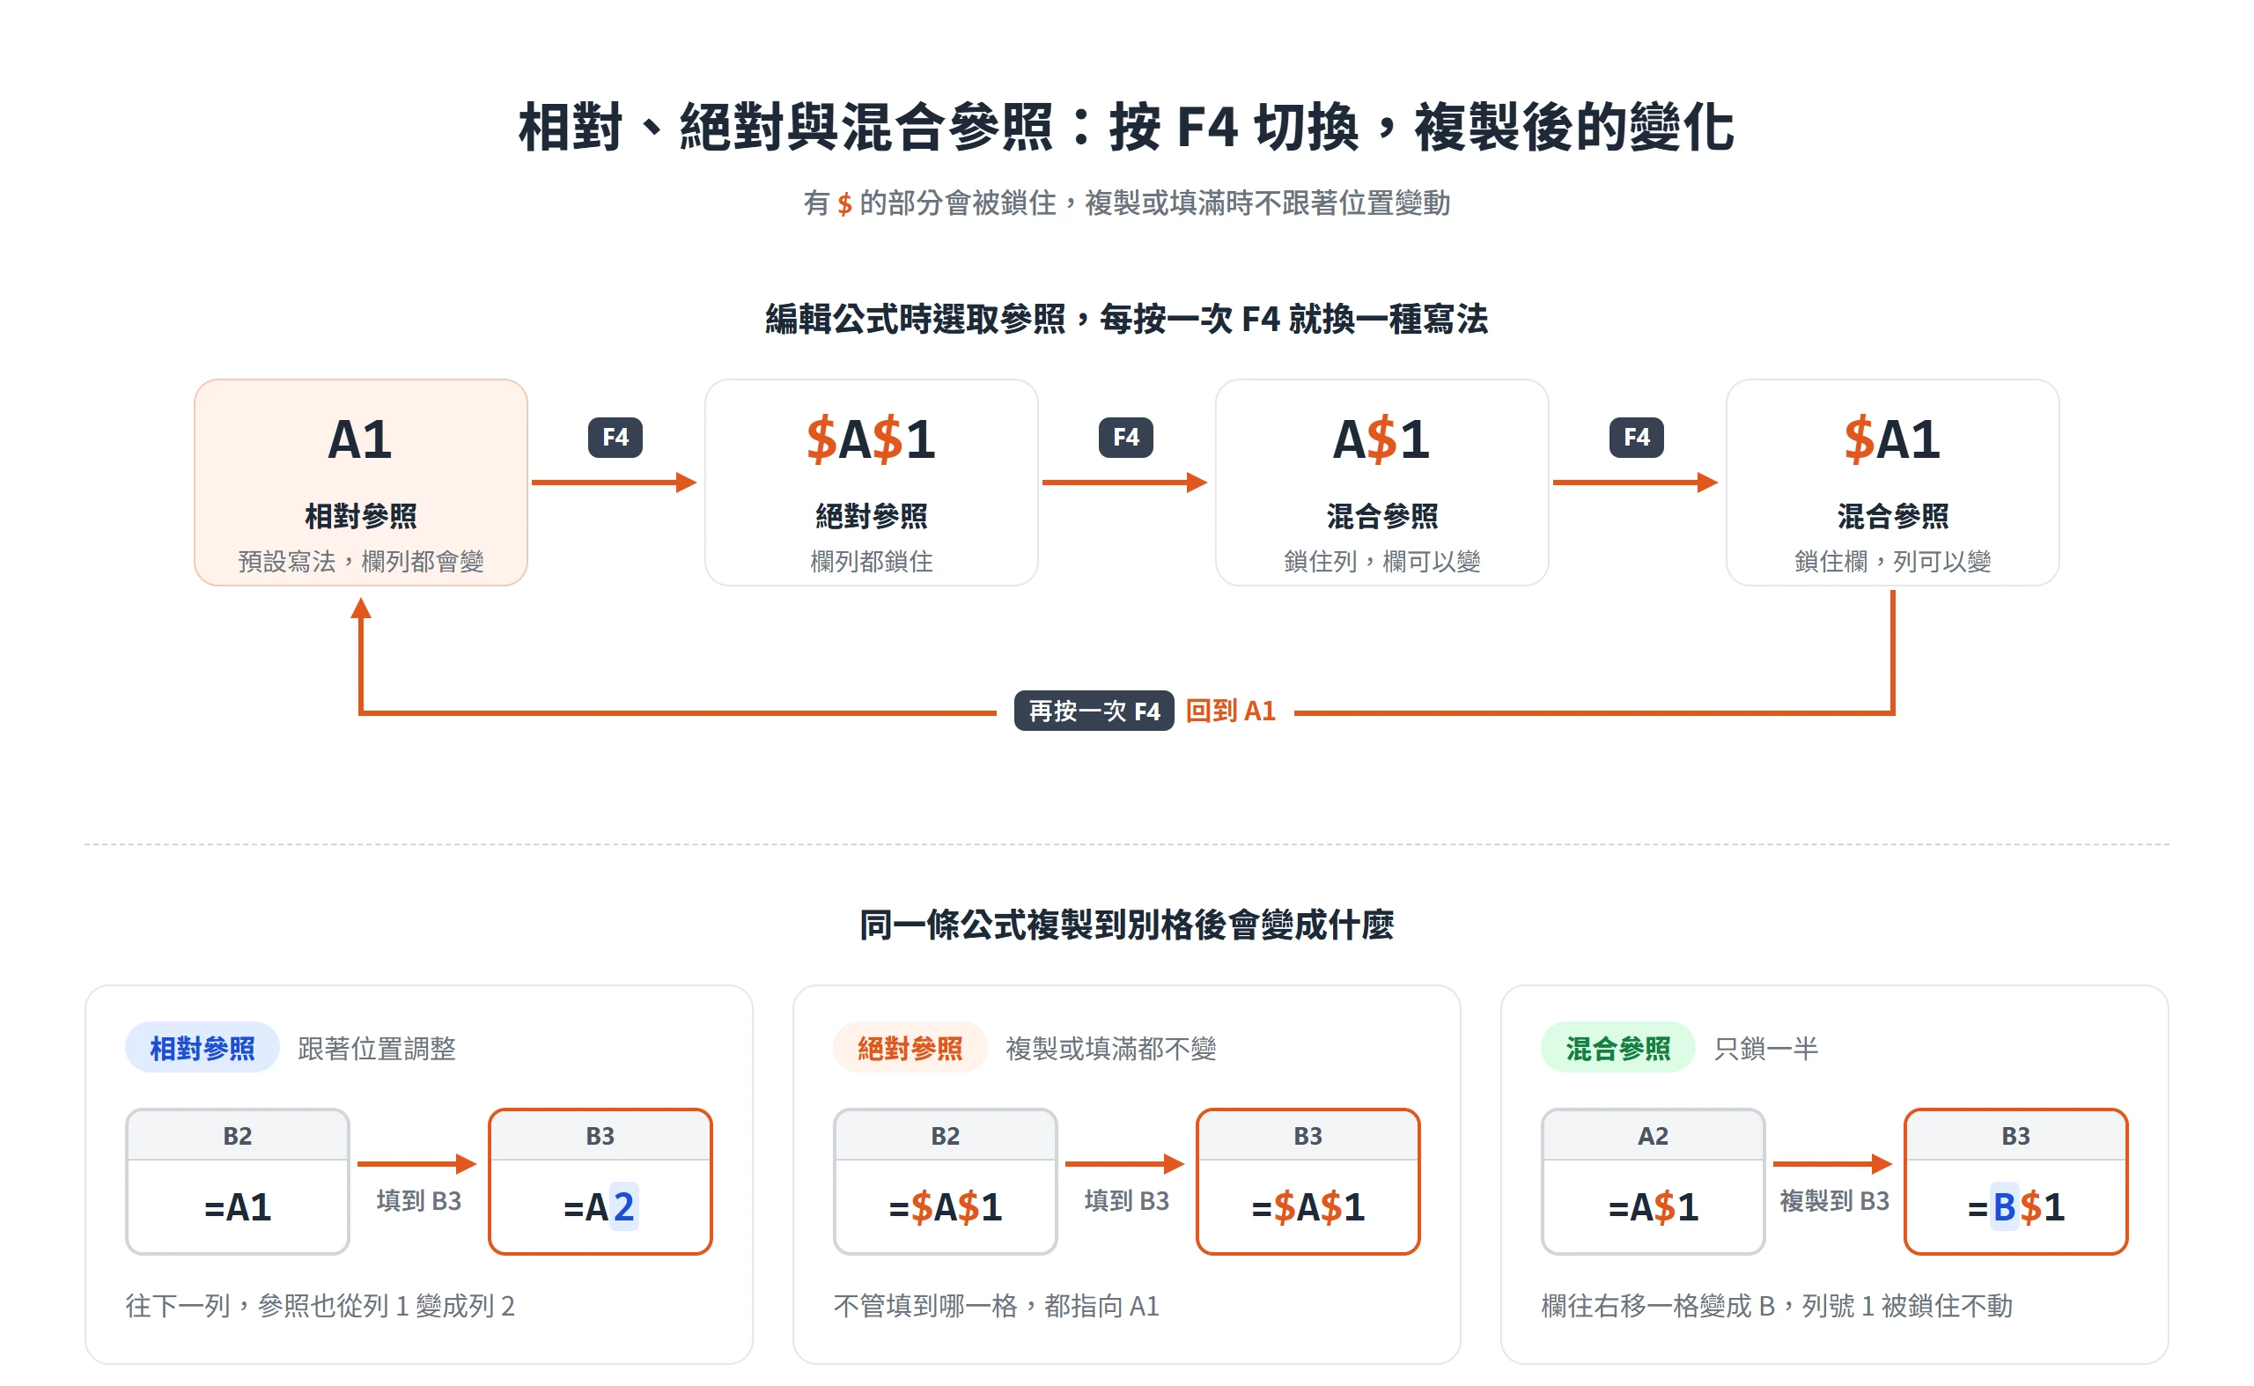
Task: Click the B3 cell containing =A2
Action: 600,1182
